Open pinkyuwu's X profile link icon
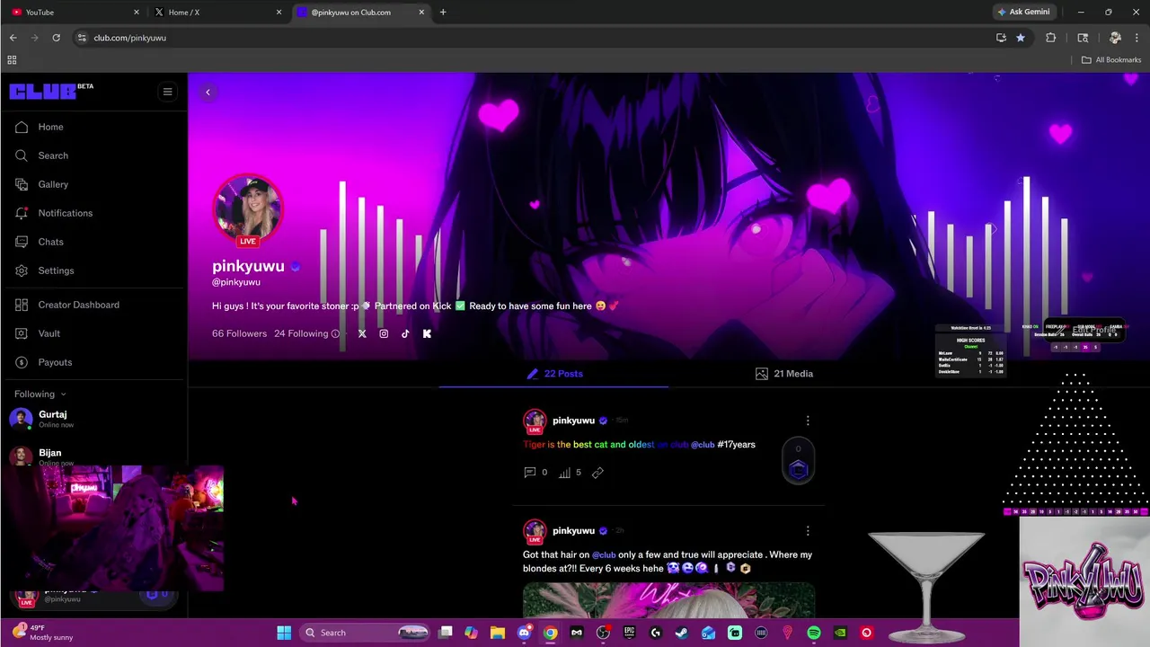Image resolution: width=1150 pixels, height=647 pixels. (x=362, y=333)
